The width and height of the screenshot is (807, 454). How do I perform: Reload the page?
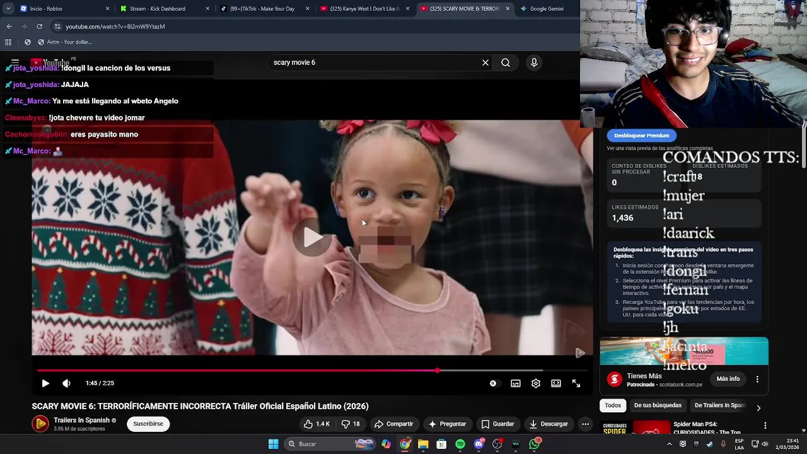39,26
